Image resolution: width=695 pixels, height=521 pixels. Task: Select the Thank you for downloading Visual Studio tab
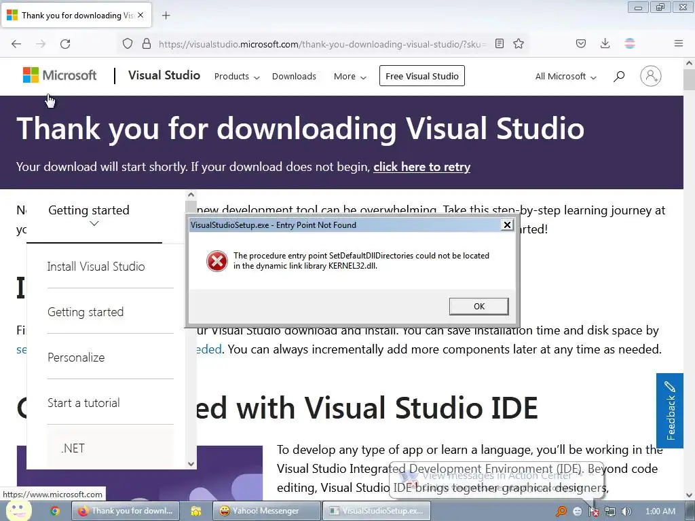click(77, 15)
